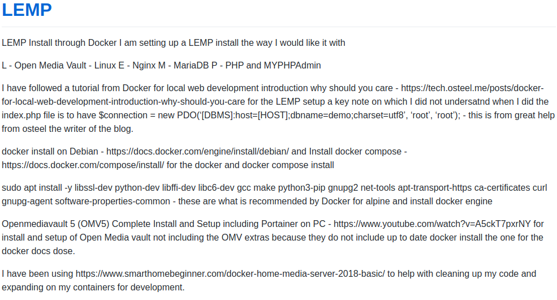This screenshot has width=557, height=300.
Task: Open the blue LEMP heading link
Action: pos(27,10)
